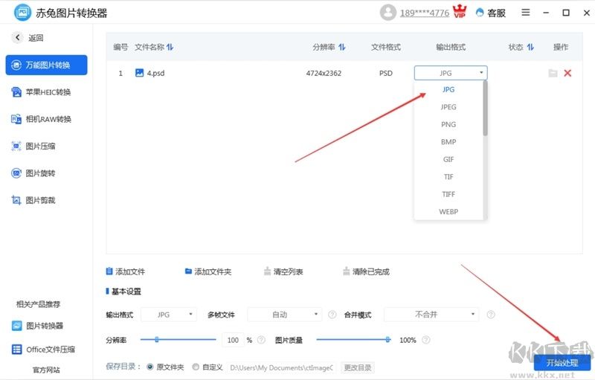Screen dimensions: 595x380
Task: Click the 4724x2362 resolution cell
Action: [x=324, y=73]
